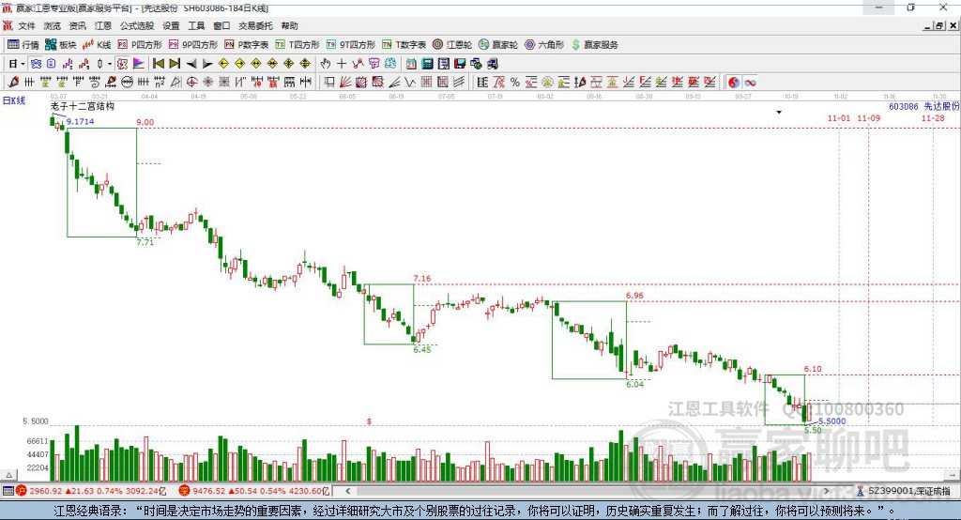Click the 11-01 date marker
The height and width of the screenshot is (520, 961).
(839, 117)
